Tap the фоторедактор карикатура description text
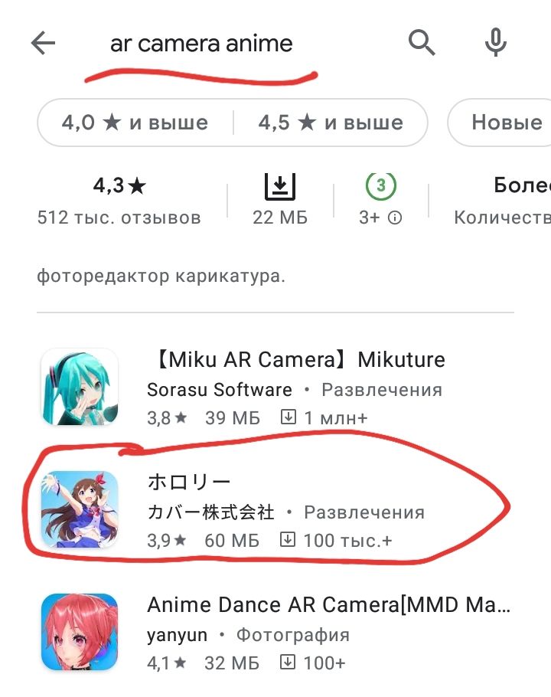Image resolution: width=551 pixels, height=697 pixels. tap(161, 276)
